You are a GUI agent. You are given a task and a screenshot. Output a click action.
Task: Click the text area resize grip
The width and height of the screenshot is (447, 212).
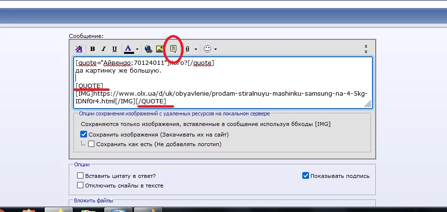[368, 104]
